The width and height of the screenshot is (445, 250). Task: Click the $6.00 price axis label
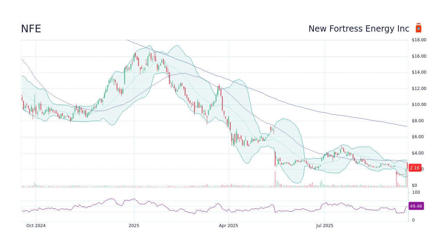(x=418, y=137)
